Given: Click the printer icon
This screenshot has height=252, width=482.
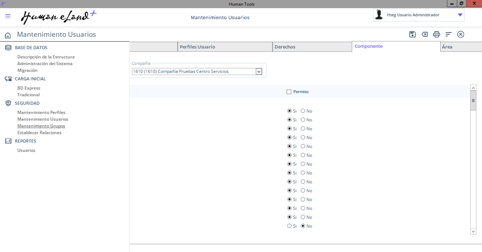Looking at the screenshot, I should point(436,34).
